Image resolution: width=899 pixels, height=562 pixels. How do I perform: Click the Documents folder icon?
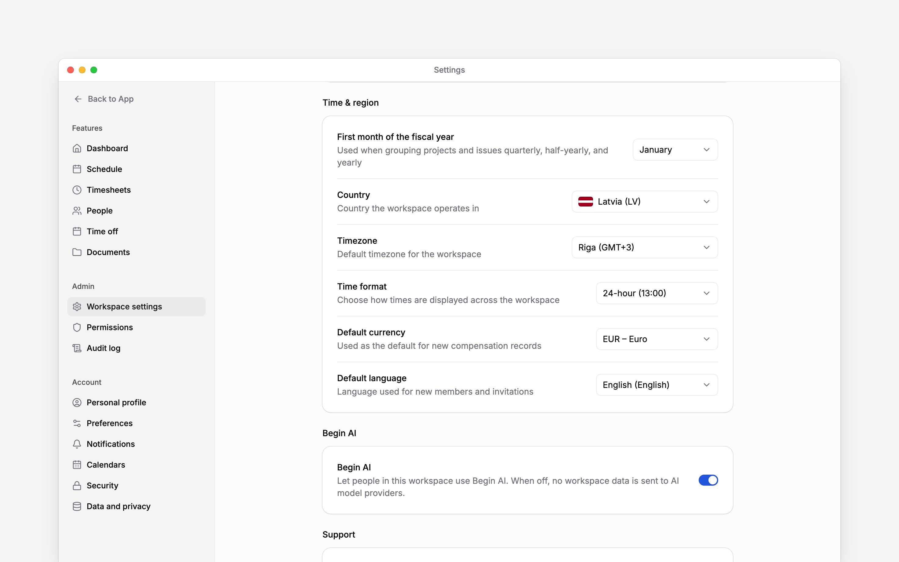point(77,252)
